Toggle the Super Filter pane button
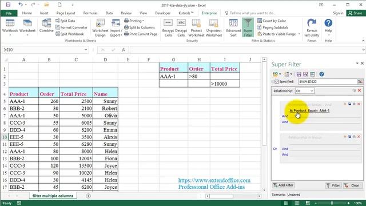The width and height of the screenshot is (366, 206). point(248,27)
